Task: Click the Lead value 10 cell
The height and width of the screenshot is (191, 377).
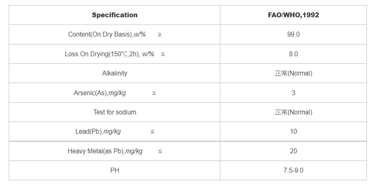Action: (293, 132)
